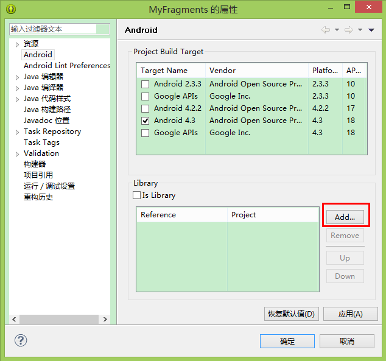Select Android in the property tree
386x361 pixels.
(38, 55)
